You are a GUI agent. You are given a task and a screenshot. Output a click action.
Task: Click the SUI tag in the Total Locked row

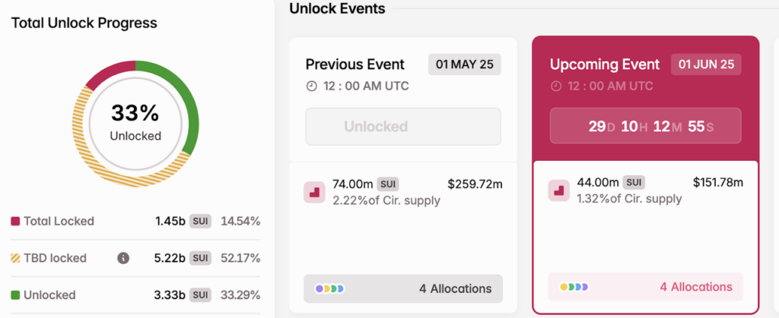(x=200, y=222)
